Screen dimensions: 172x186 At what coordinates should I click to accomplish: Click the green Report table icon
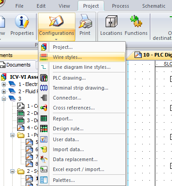(44, 119)
